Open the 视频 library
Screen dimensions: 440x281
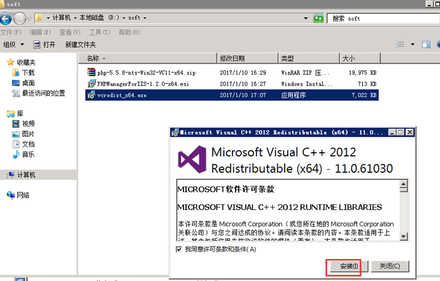24,124
